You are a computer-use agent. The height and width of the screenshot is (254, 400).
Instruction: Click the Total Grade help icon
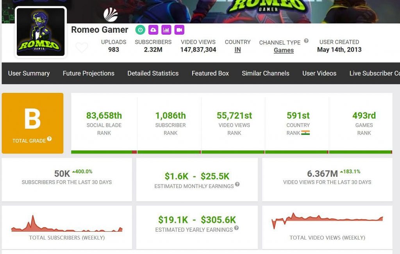50,139
